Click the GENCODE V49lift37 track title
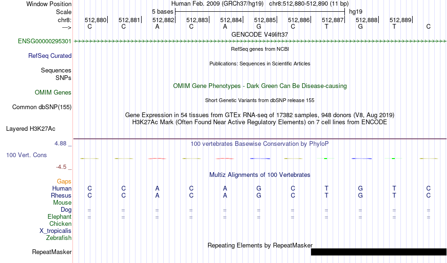Viewport: 447px width, 263px height. tap(260, 34)
